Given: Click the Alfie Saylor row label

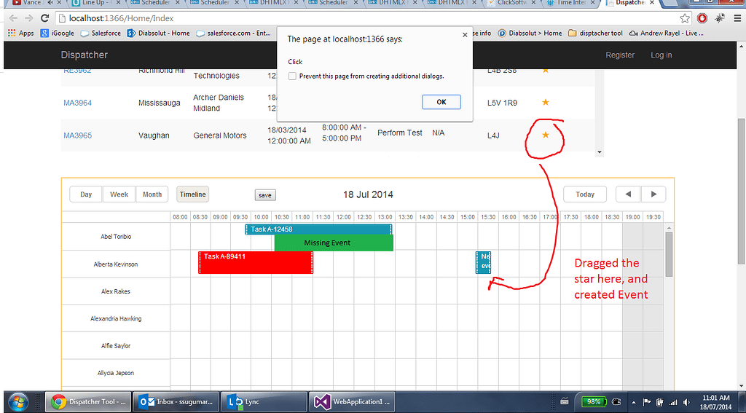Looking at the screenshot, I should coord(116,346).
